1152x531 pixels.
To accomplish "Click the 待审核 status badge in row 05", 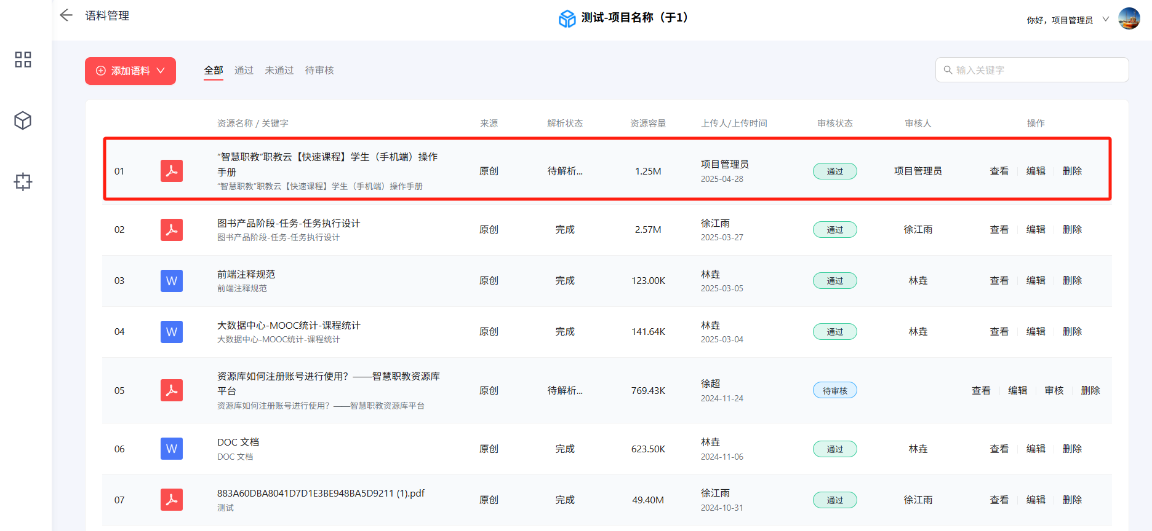I will tap(834, 390).
